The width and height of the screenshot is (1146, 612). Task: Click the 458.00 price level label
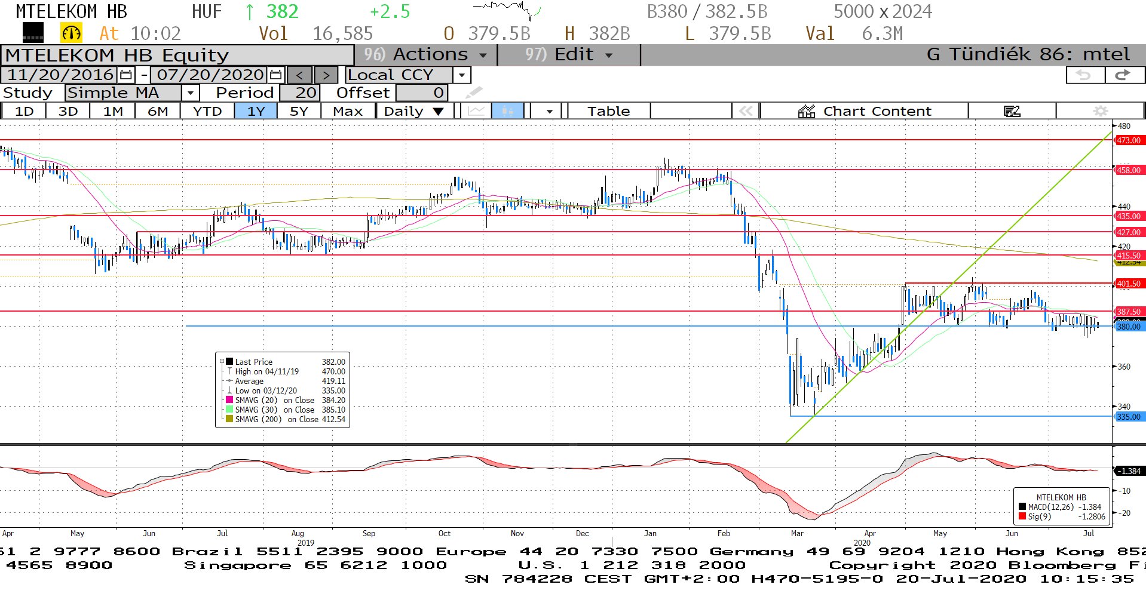(1129, 170)
